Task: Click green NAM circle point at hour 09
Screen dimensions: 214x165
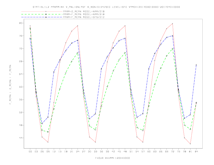Action: coord(48,132)
